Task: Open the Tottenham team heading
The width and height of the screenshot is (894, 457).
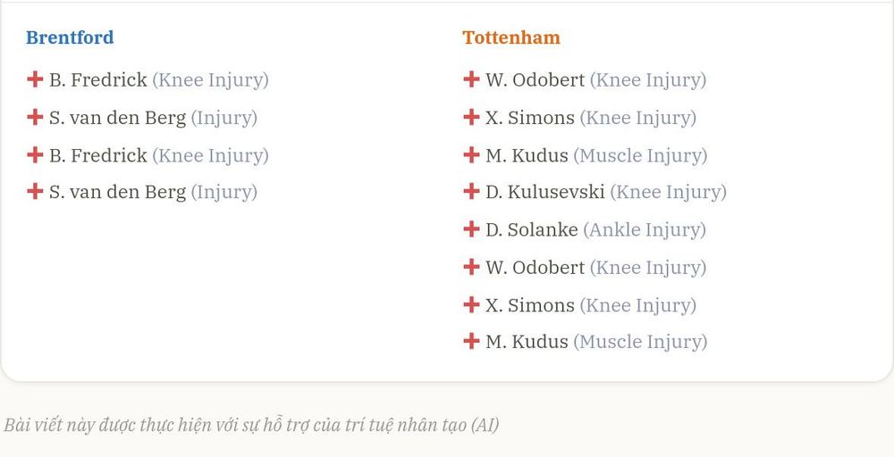Action: tap(511, 37)
